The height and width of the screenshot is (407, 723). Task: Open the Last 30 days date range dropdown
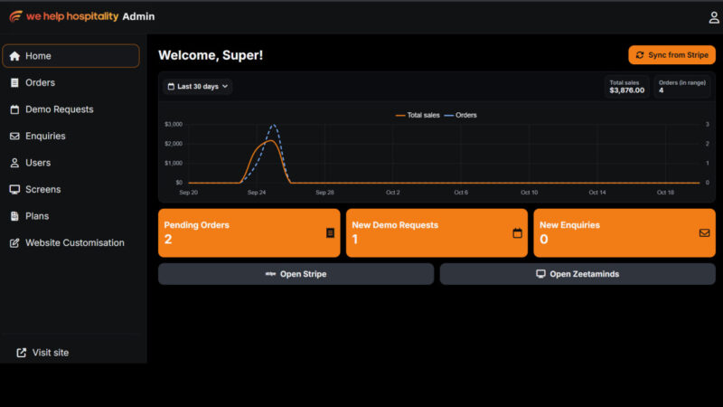198,87
